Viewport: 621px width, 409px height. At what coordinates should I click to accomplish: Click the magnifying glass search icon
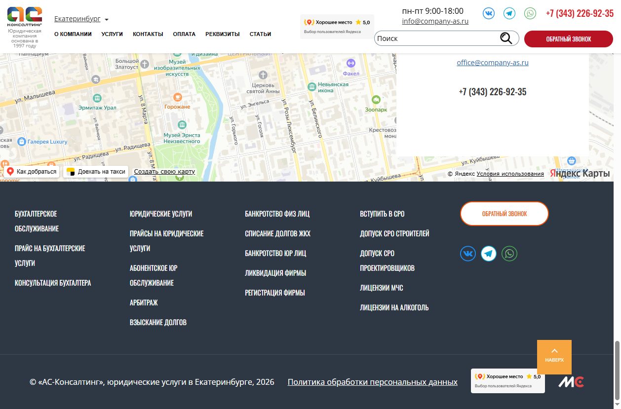[x=506, y=38]
